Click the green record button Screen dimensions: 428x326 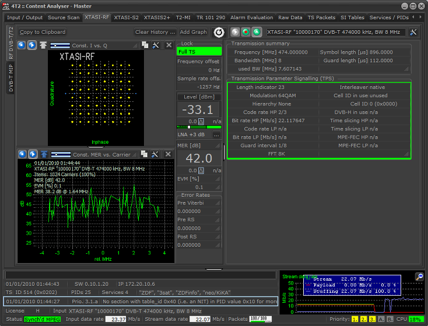[245, 32]
